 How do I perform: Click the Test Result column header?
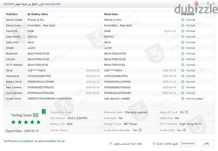pyautogui.click(x=188, y=14)
